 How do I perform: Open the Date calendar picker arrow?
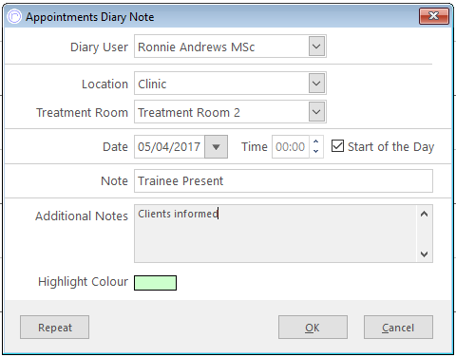(x=216, y=146)
